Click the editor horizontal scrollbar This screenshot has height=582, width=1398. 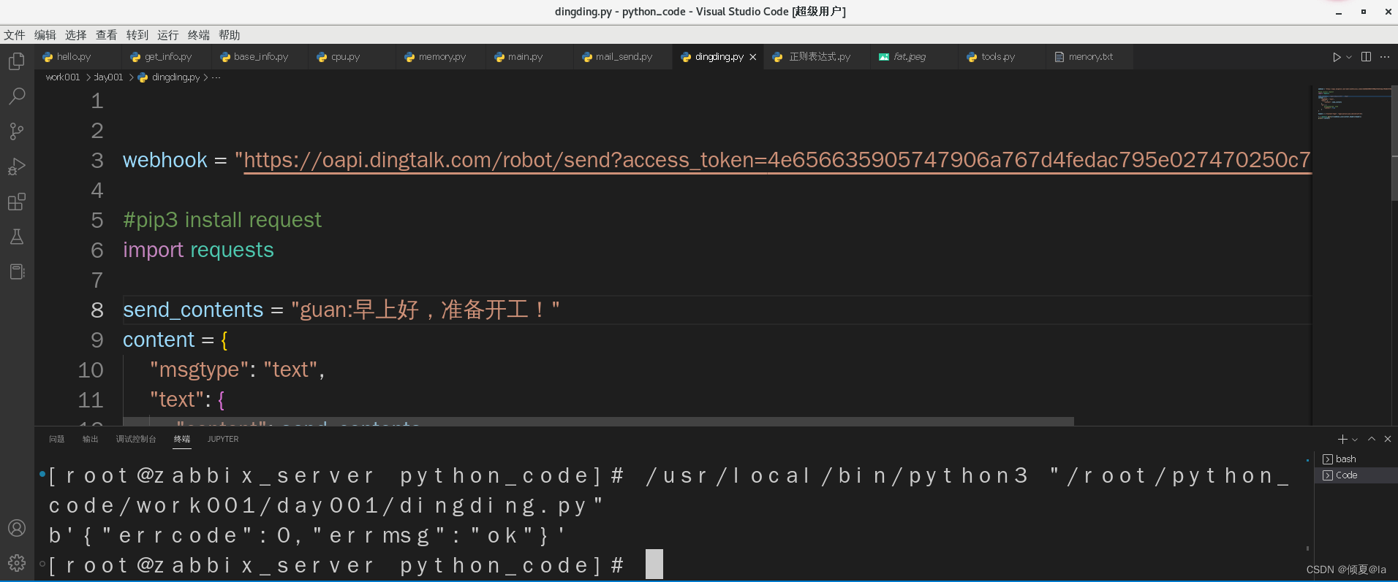598,421
